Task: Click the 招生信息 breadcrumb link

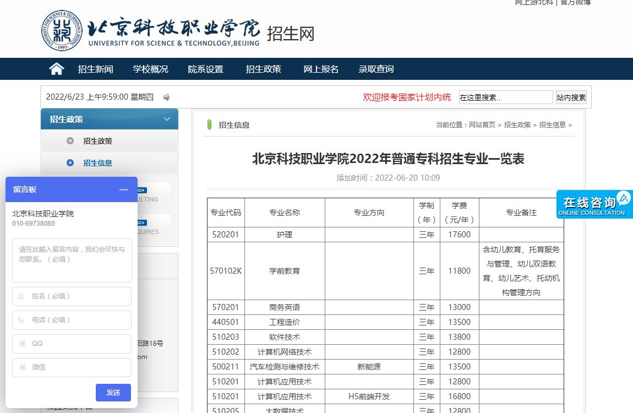Action: [552, 125]
